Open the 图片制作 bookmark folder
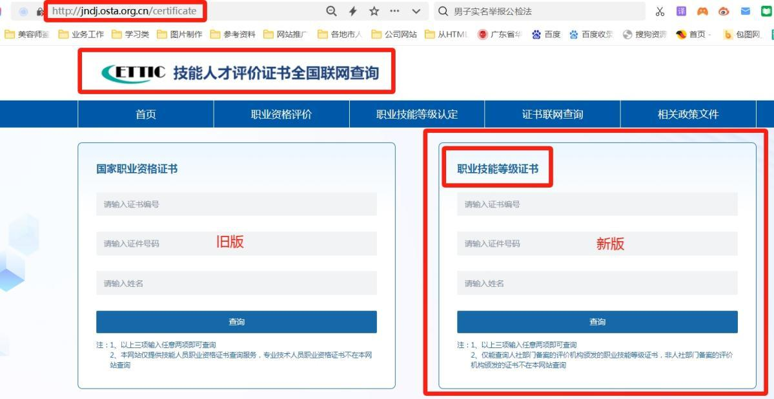 [x=179, y=34]
